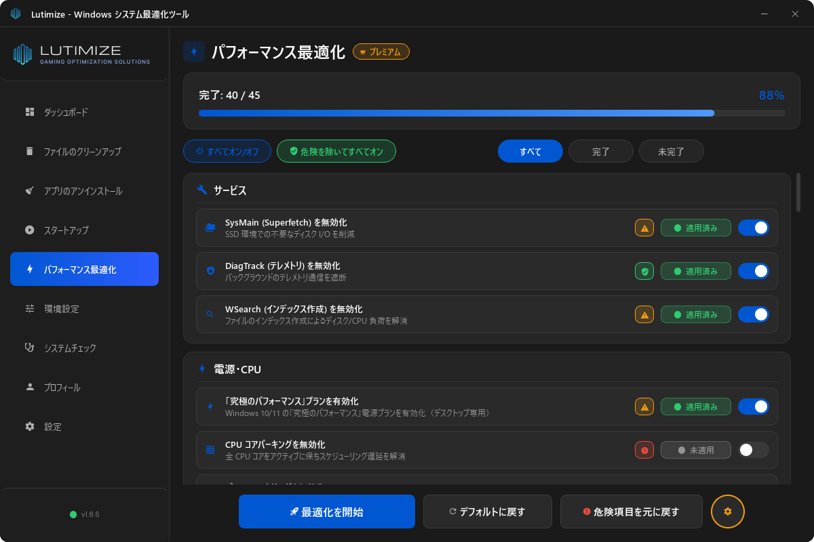The width and height of the screenshot is (814, 542).
Task: Click the trash can cleanup icon
Action: (x=29, y=151)
